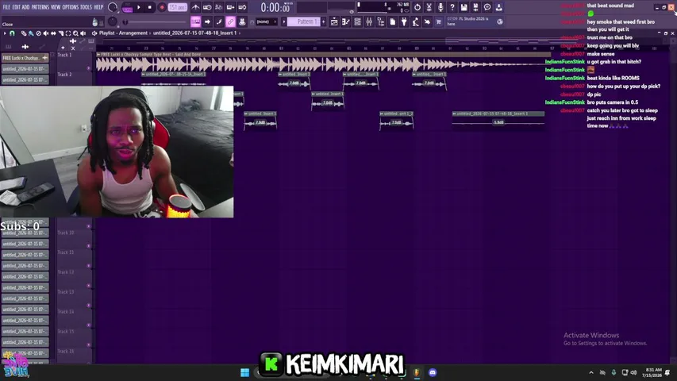Click the globe news icon
Screen dimensions: 677x381
[x=500, y=21]
